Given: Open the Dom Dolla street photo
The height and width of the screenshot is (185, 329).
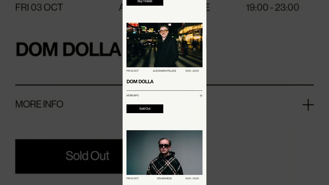Looking at the screenshot, I should click(164, 45).
